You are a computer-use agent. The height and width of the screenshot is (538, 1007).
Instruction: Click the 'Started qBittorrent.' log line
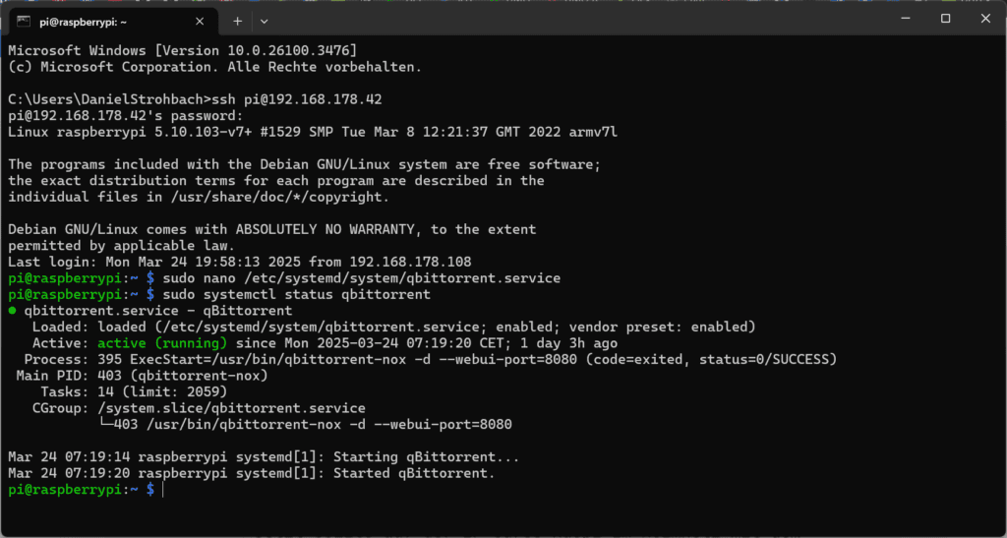click(252, 473)
